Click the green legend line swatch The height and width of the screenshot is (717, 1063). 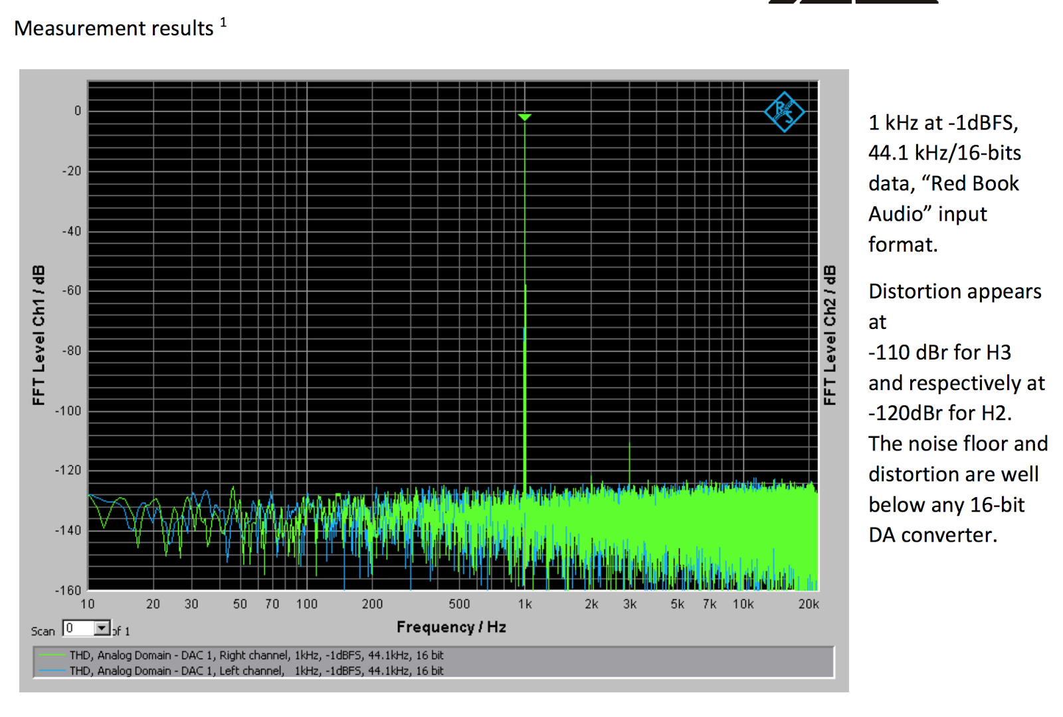pos(52,655)
